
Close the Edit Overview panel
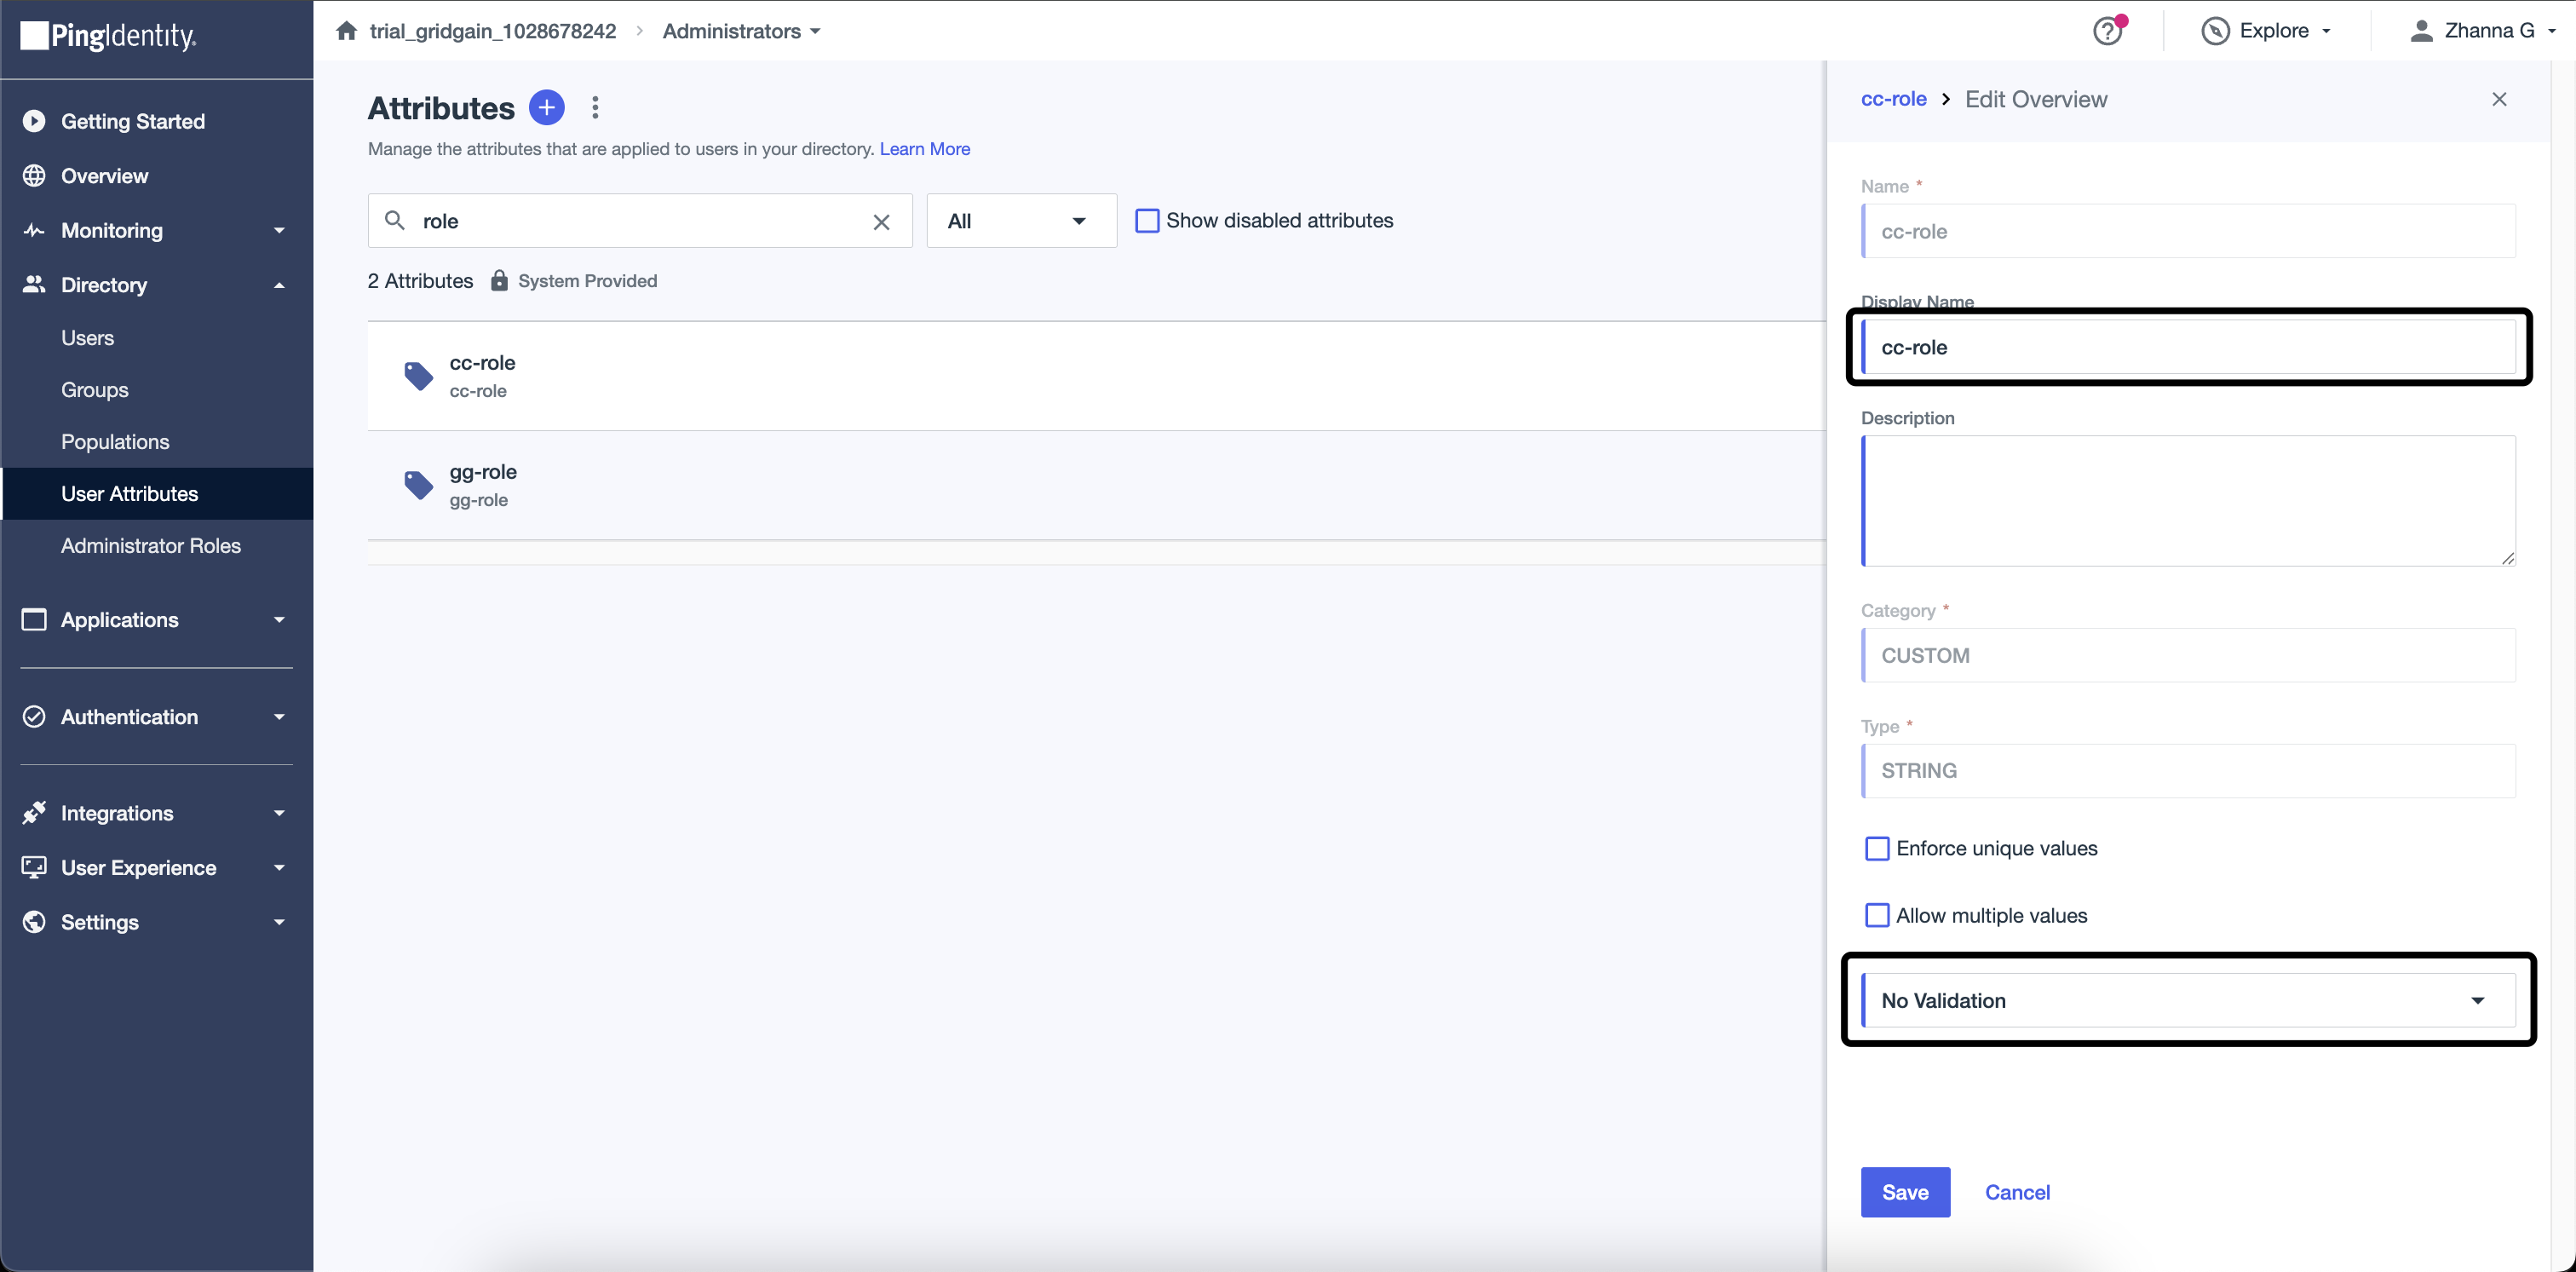click(x=2499, y=99)
